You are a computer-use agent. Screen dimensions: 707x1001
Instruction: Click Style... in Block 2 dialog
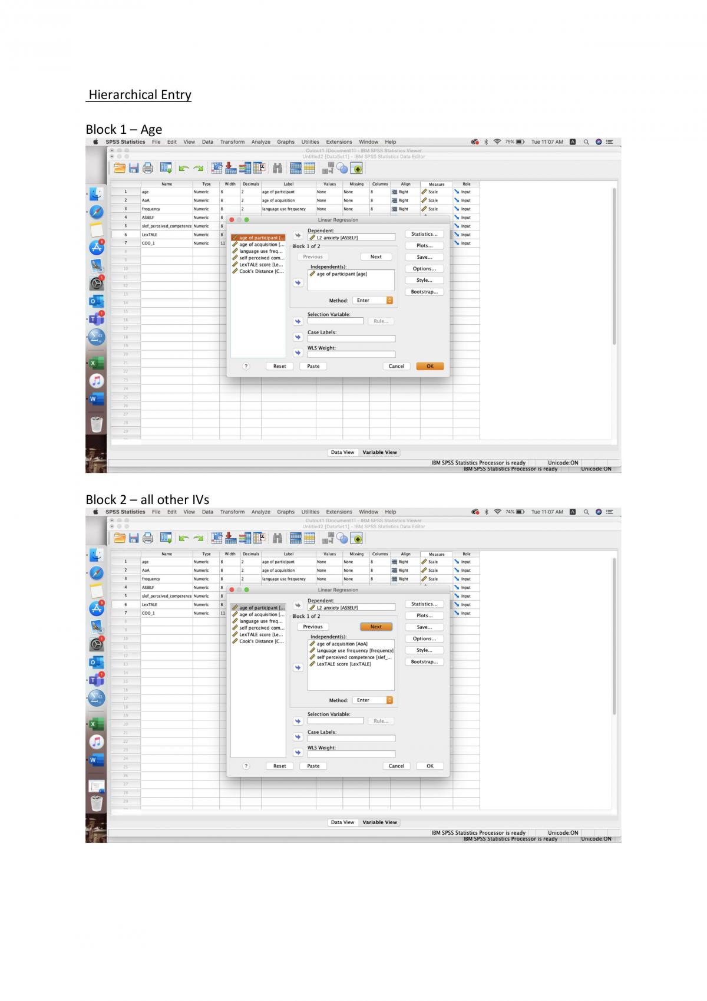coord(424,650)
